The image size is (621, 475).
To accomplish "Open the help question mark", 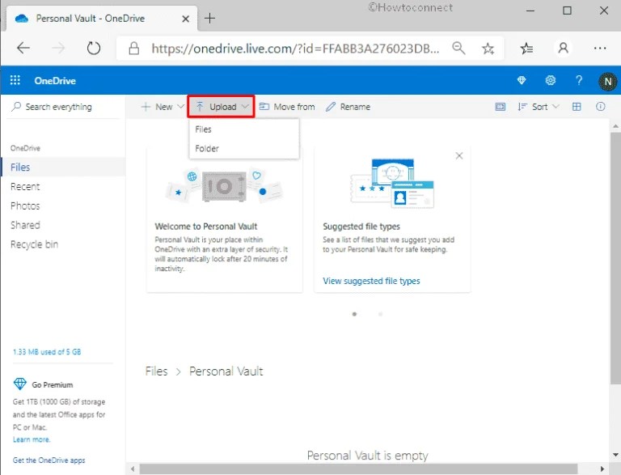I will (x=579, y=80).
